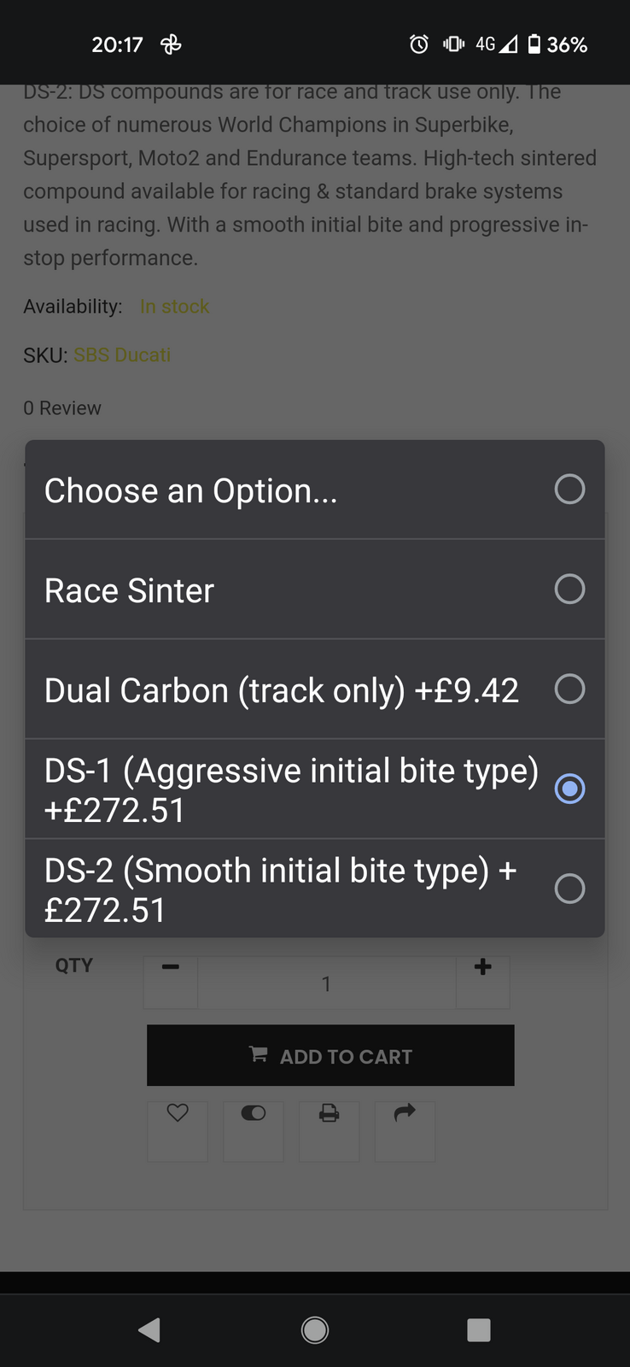Pick DS-1 Aggressive initial bite option
This screenshot has width=630, height=1367.
(x=315, y=789)
